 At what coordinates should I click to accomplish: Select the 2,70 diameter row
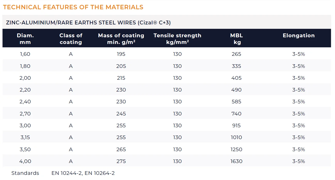25,114
